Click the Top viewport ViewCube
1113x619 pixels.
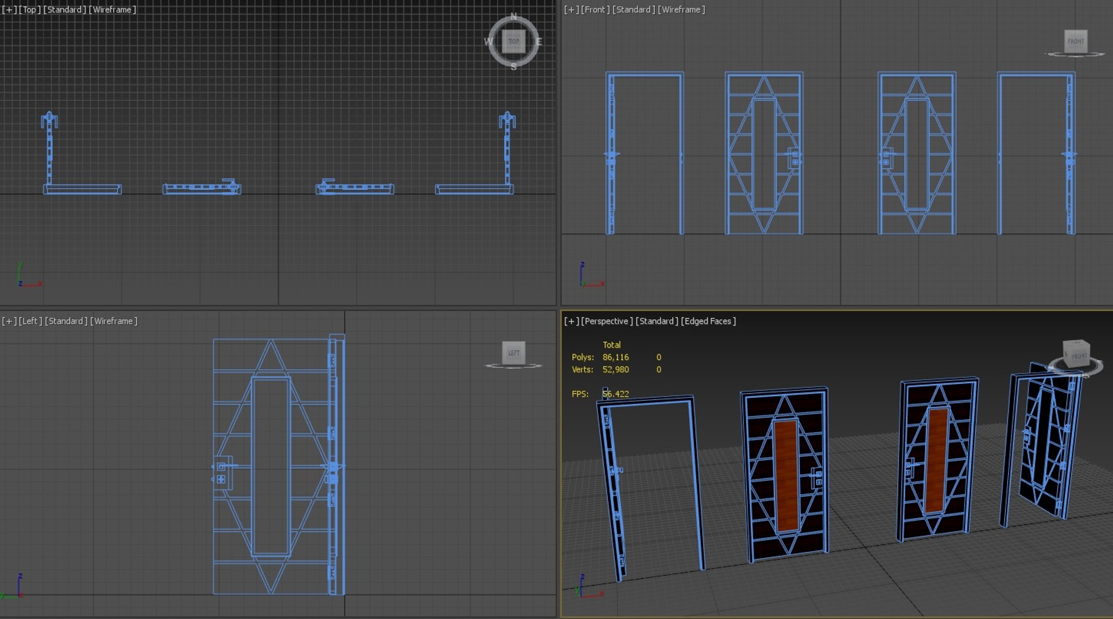514,42
